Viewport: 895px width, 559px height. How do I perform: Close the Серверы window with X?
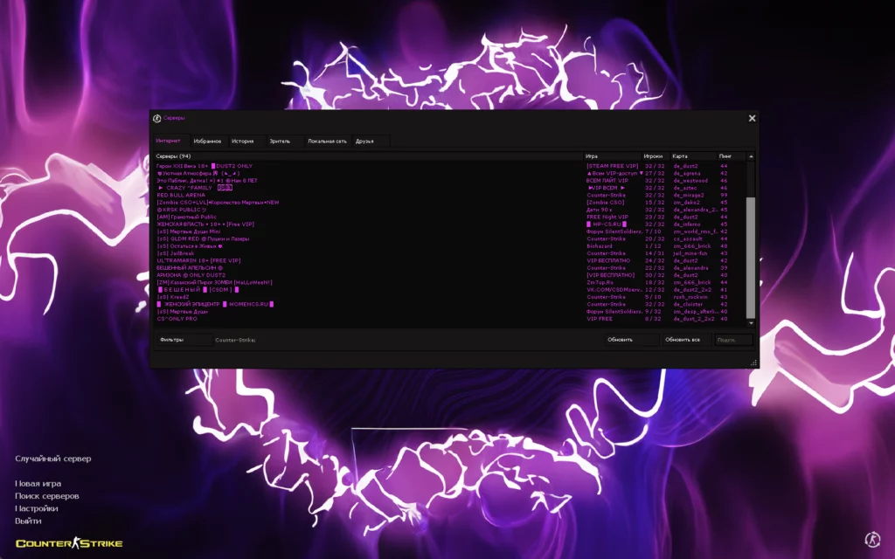[x=752, y=118]
